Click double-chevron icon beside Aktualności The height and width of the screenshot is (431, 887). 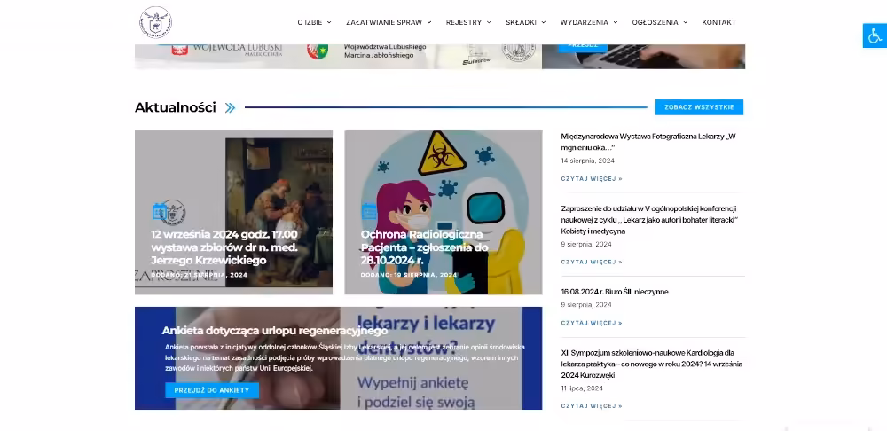pyautogui.click(x=230, y=107)
